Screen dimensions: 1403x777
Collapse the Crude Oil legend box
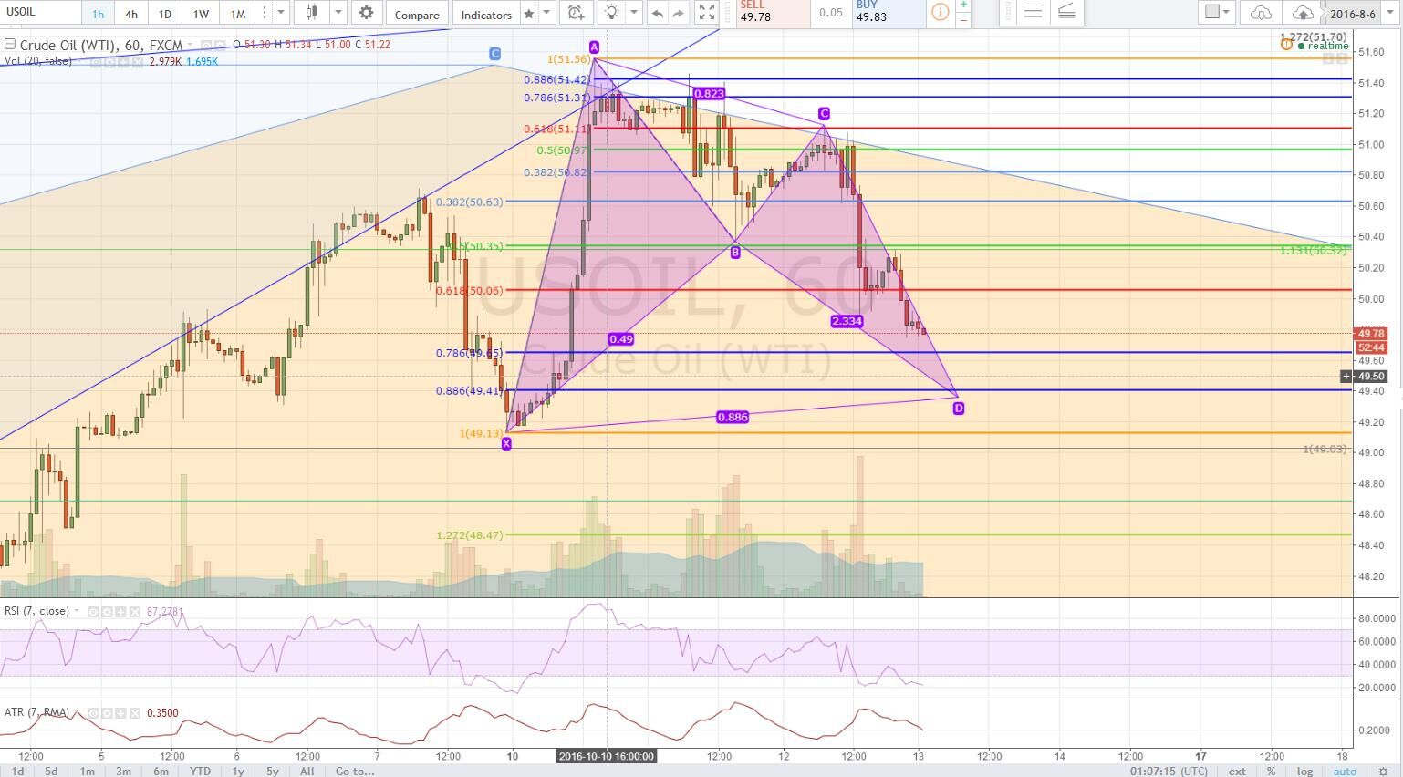click(9, 45)
